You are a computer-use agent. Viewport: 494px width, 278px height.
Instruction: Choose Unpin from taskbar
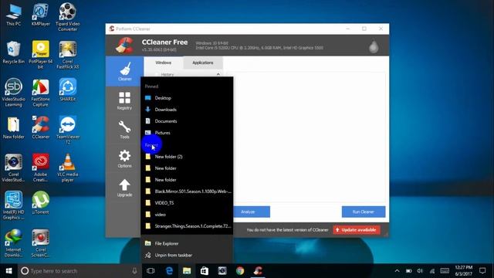pyautogui.click(x=187, y=255)
